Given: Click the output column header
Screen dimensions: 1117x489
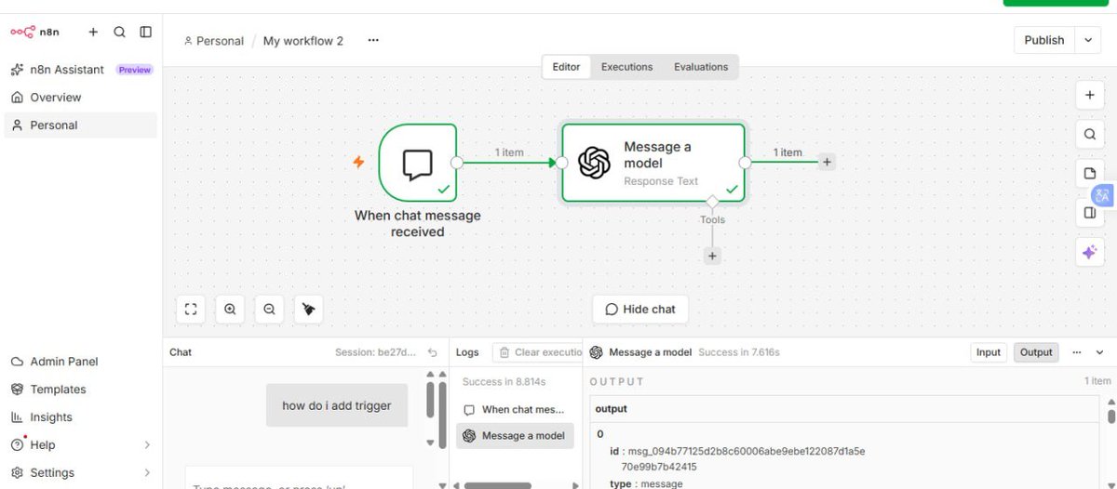Looking at the screenshot, I should (612, 409).
